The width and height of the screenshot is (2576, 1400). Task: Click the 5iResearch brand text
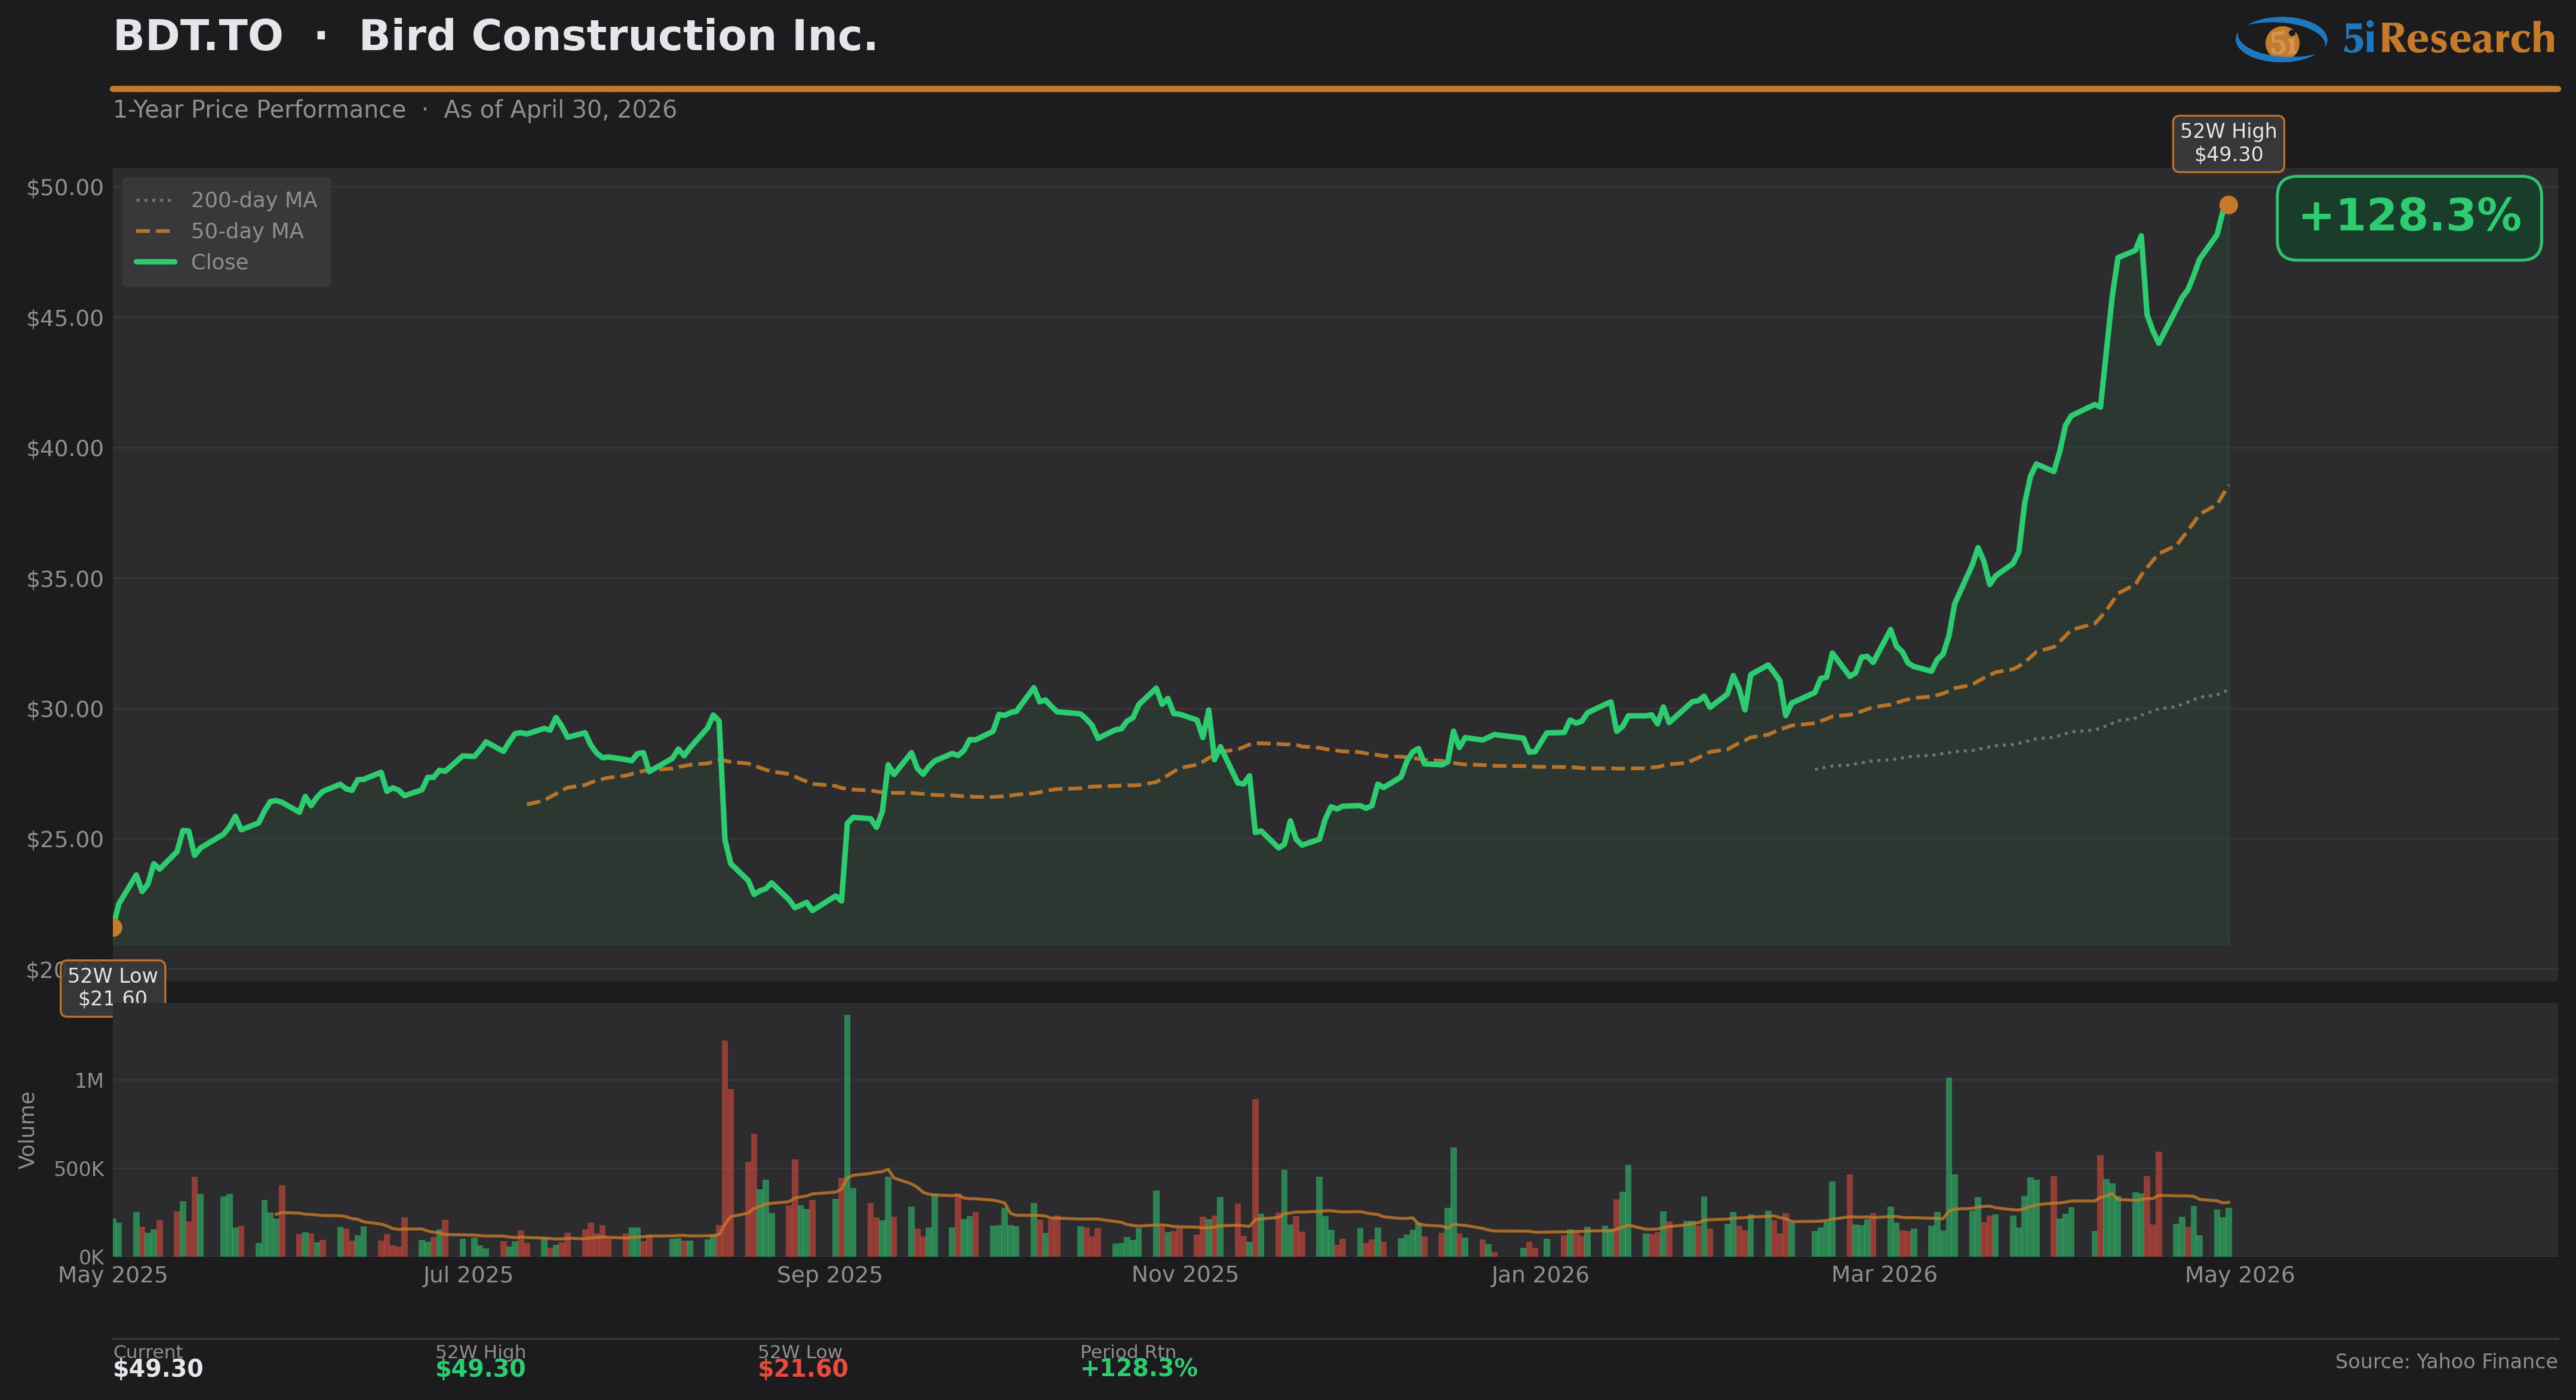(x=2449, y=39)
